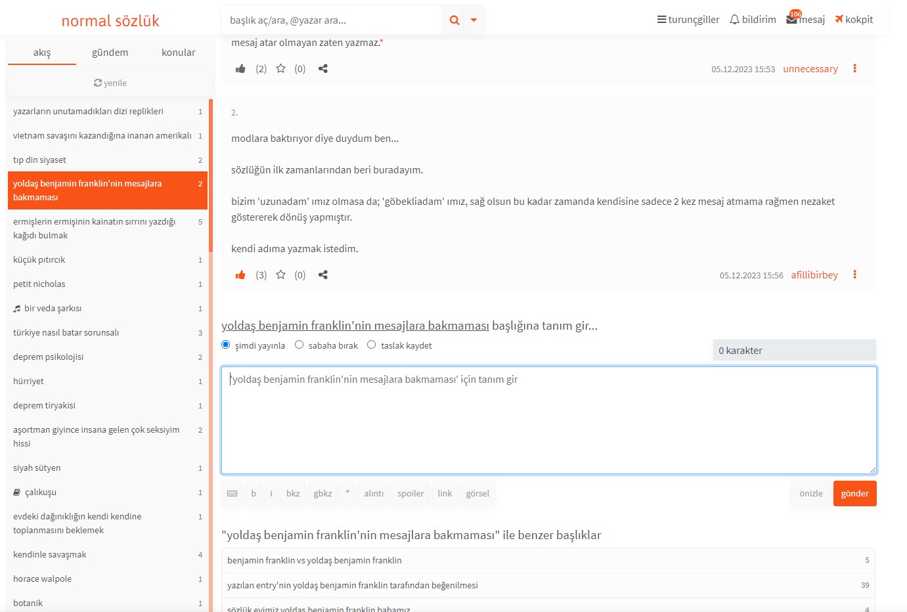Insert a link in the editor

445,494
